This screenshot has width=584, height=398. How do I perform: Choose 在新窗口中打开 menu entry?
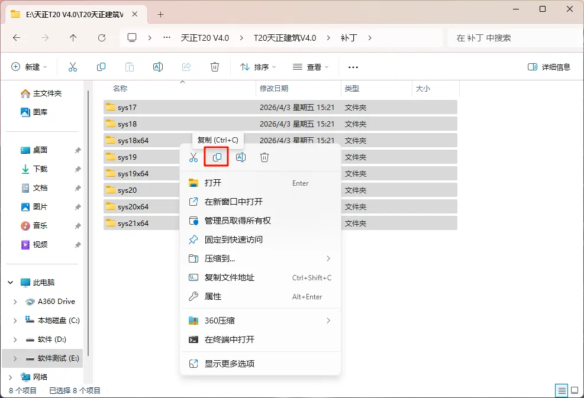pos(260,202)
